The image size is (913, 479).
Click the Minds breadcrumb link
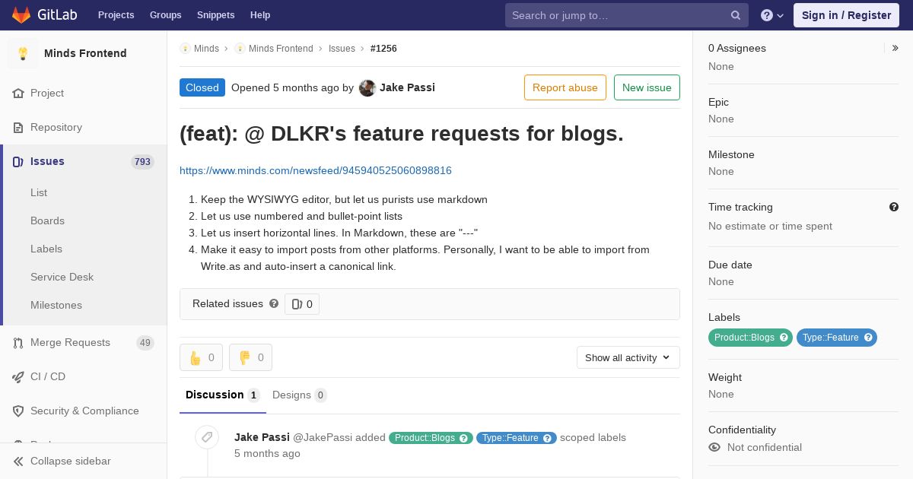click(x=206, y=48)
